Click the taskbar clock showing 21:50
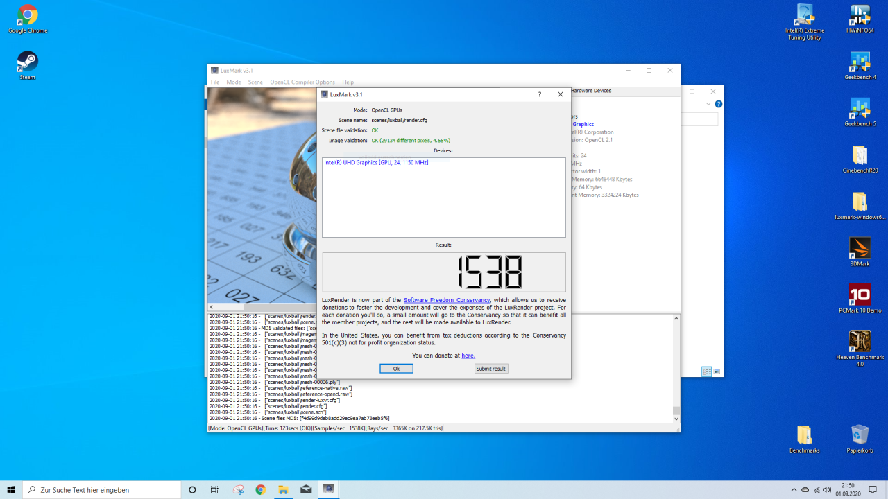Image resolution: width=888 pixels, height=499 pixels. point(847,489)
